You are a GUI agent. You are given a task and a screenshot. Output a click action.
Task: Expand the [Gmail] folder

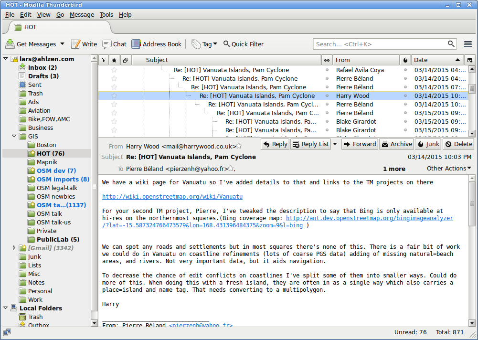(x=14, y=248)
